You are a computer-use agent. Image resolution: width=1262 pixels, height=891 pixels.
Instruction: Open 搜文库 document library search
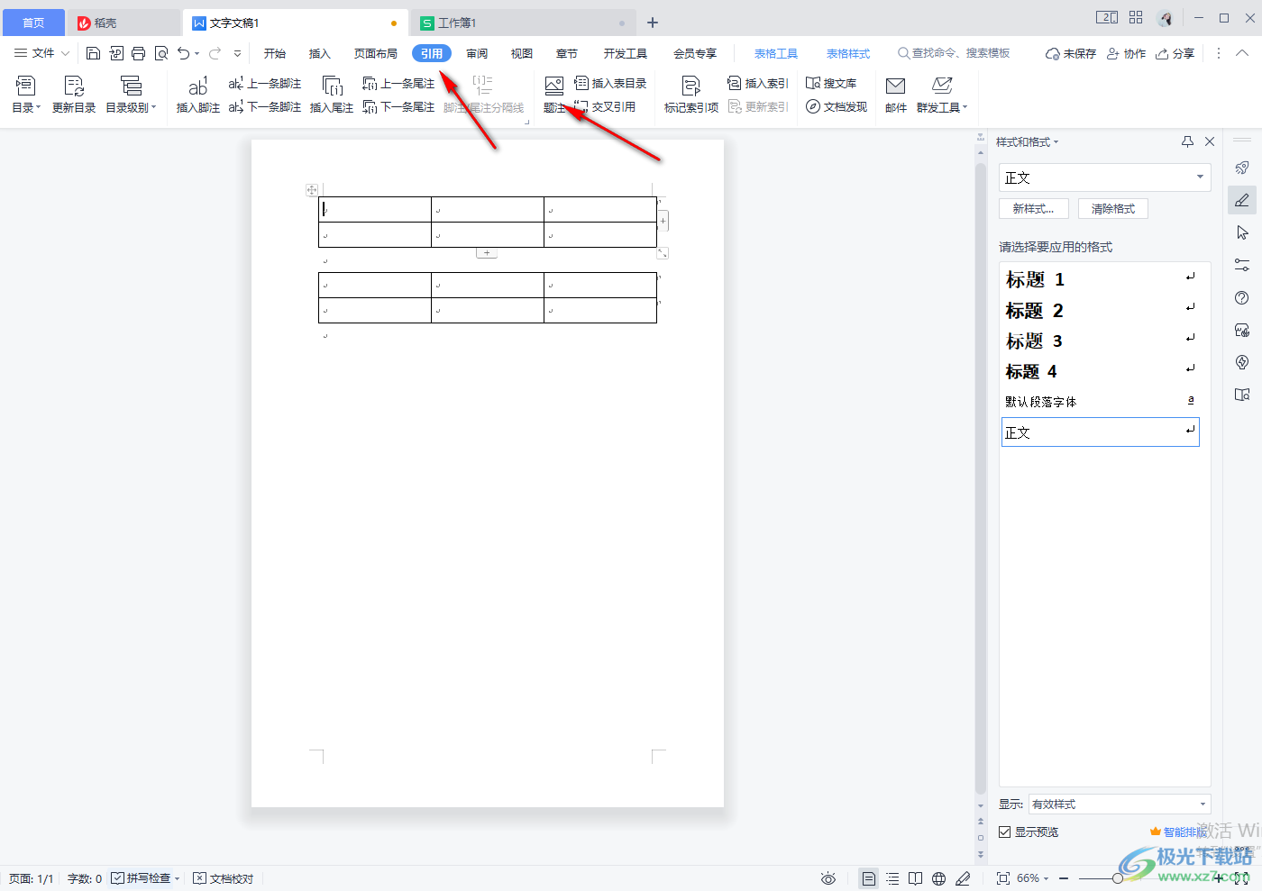point(831,84)
